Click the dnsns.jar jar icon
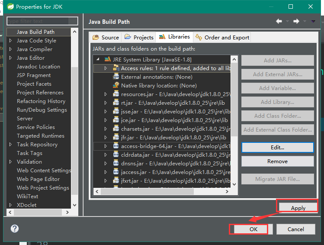Screen dimensions: 324x245 (x=116, y=163)
